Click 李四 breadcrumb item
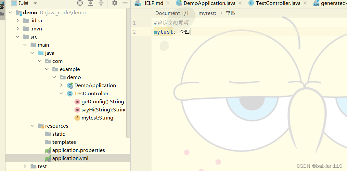This screenshot has width=347, height=171. pyautogui.click(x=231, y=13)
